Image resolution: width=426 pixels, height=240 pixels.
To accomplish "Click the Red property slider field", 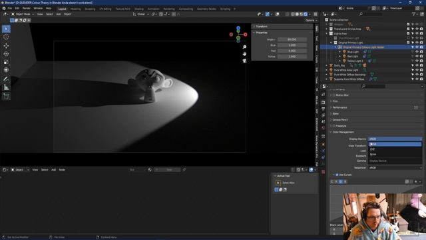I will (292, 51).
